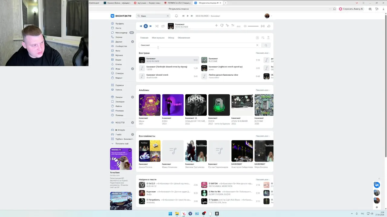Click the download music icon above search
The height and width of the screenshot is (217, 387).
point(257,38)
